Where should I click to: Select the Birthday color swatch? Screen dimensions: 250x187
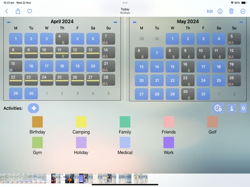37,122
